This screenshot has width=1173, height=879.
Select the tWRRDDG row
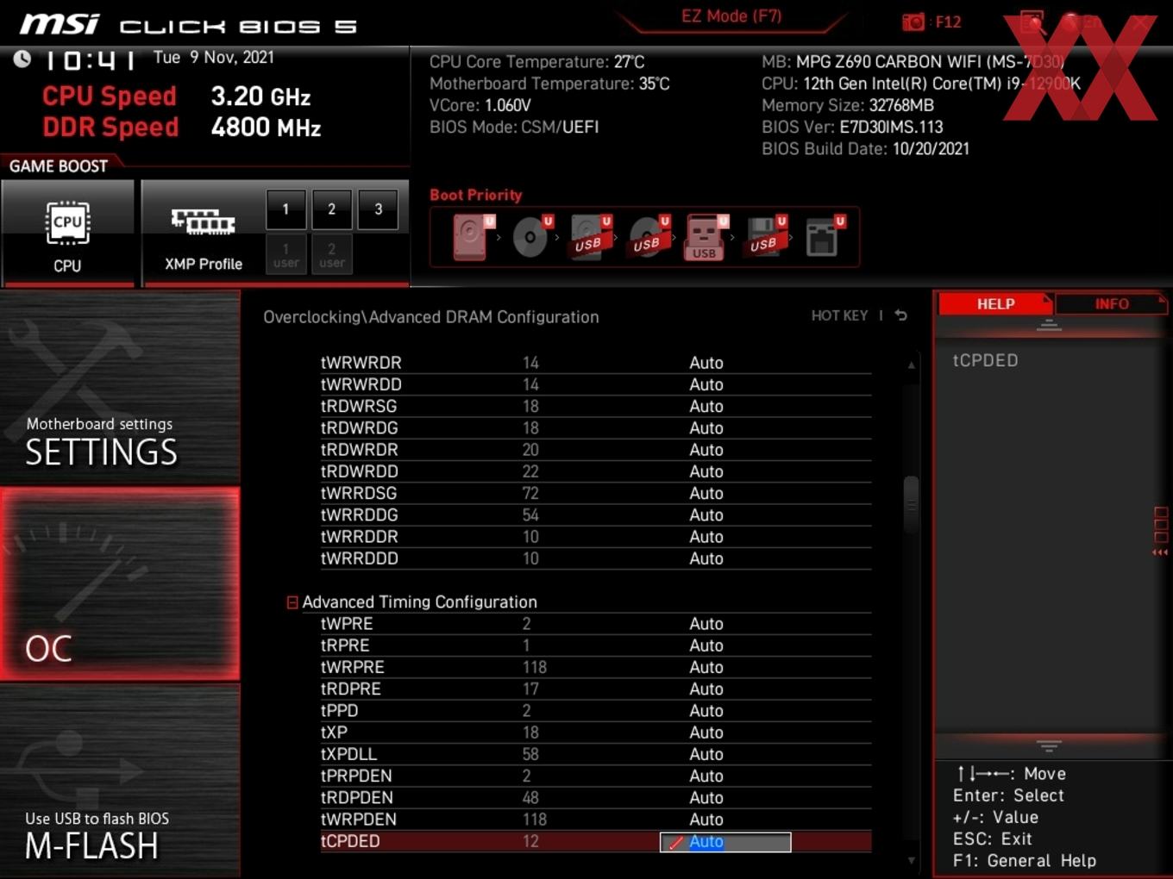(595, 514)
